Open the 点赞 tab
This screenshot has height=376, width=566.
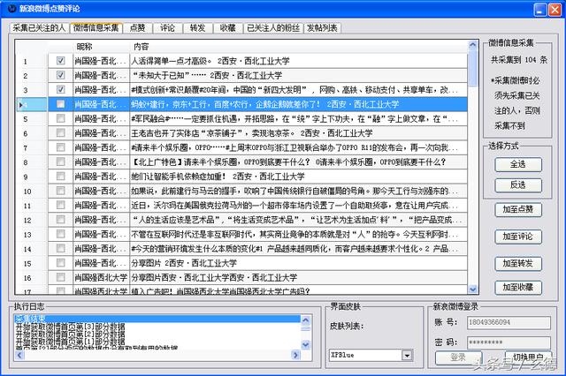point(137,28)
